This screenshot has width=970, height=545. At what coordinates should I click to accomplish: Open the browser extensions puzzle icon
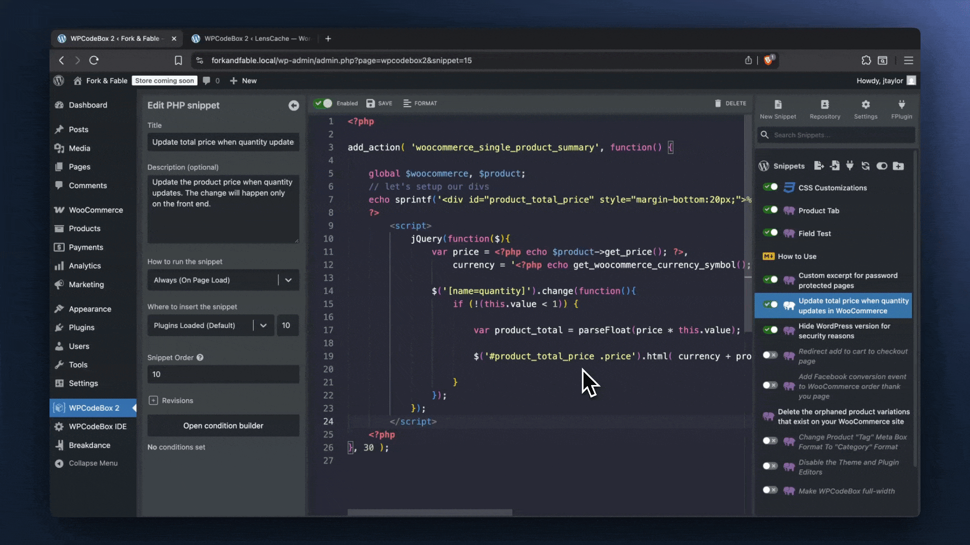[866, 61]
